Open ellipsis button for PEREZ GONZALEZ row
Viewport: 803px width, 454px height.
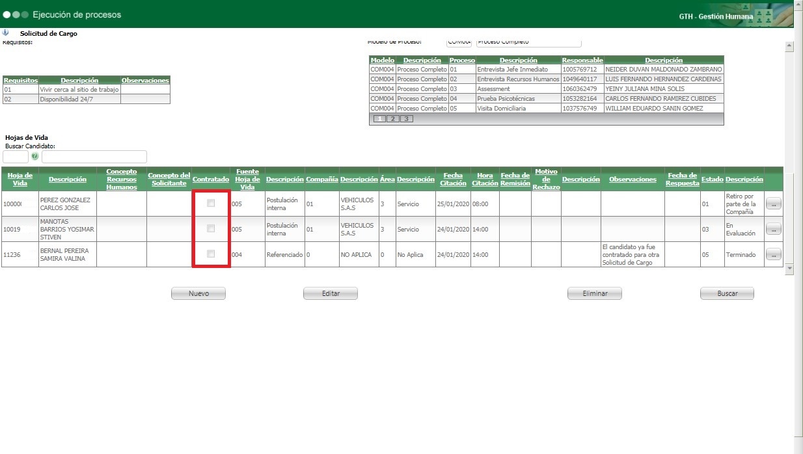point(773,204)
